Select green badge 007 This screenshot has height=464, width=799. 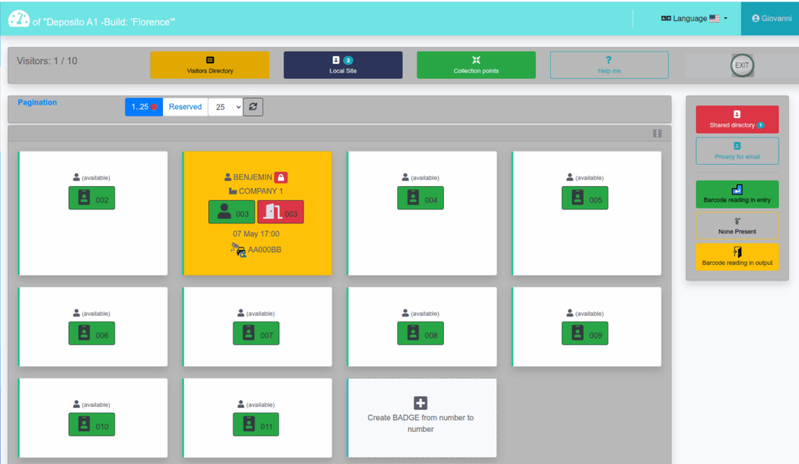[x=256, y=334]
